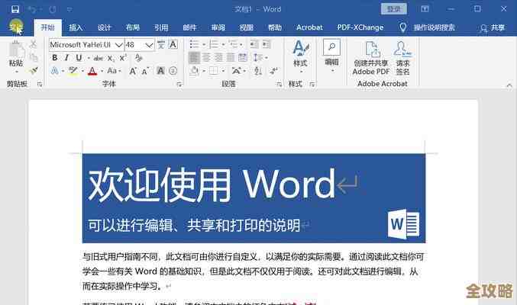Open the 审阅 ribbon tab
This screenshot has height=305, width=517.
(x=218, y=27)
